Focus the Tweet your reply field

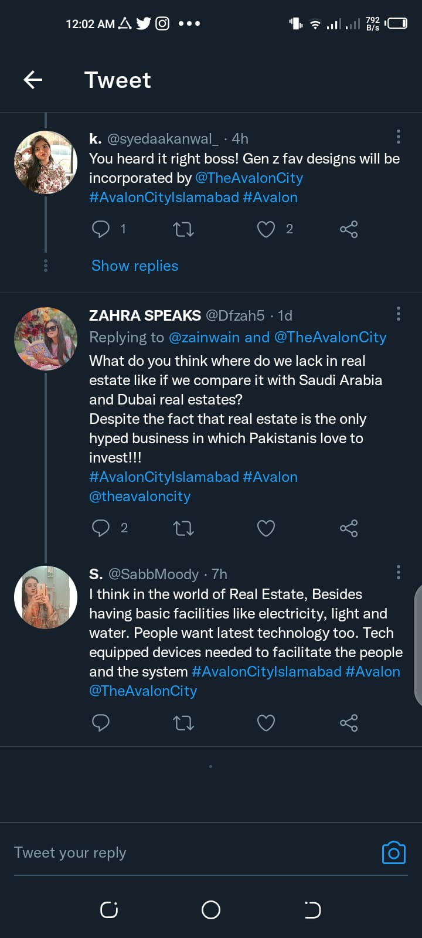(176, 853)
